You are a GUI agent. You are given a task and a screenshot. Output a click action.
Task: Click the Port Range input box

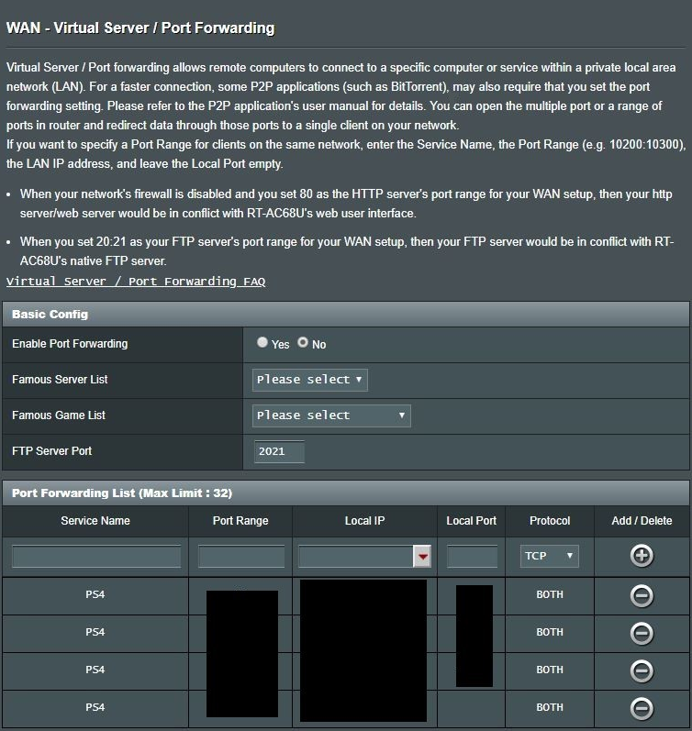click(240, 557)
